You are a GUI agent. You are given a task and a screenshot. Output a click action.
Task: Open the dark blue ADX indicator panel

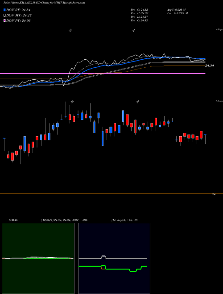114,258
